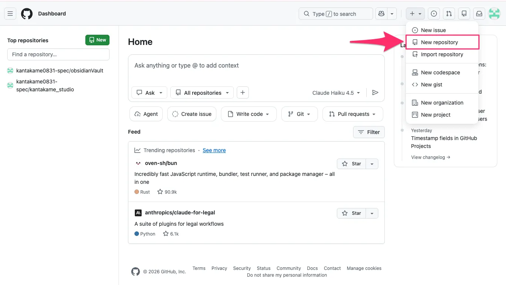
Task: Select New repository from the menu
Action: (442, 42)
